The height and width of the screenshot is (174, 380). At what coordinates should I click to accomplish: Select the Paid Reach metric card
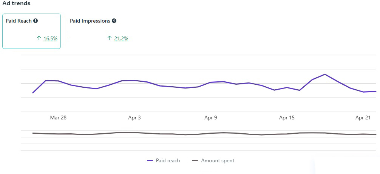point(31,31)
